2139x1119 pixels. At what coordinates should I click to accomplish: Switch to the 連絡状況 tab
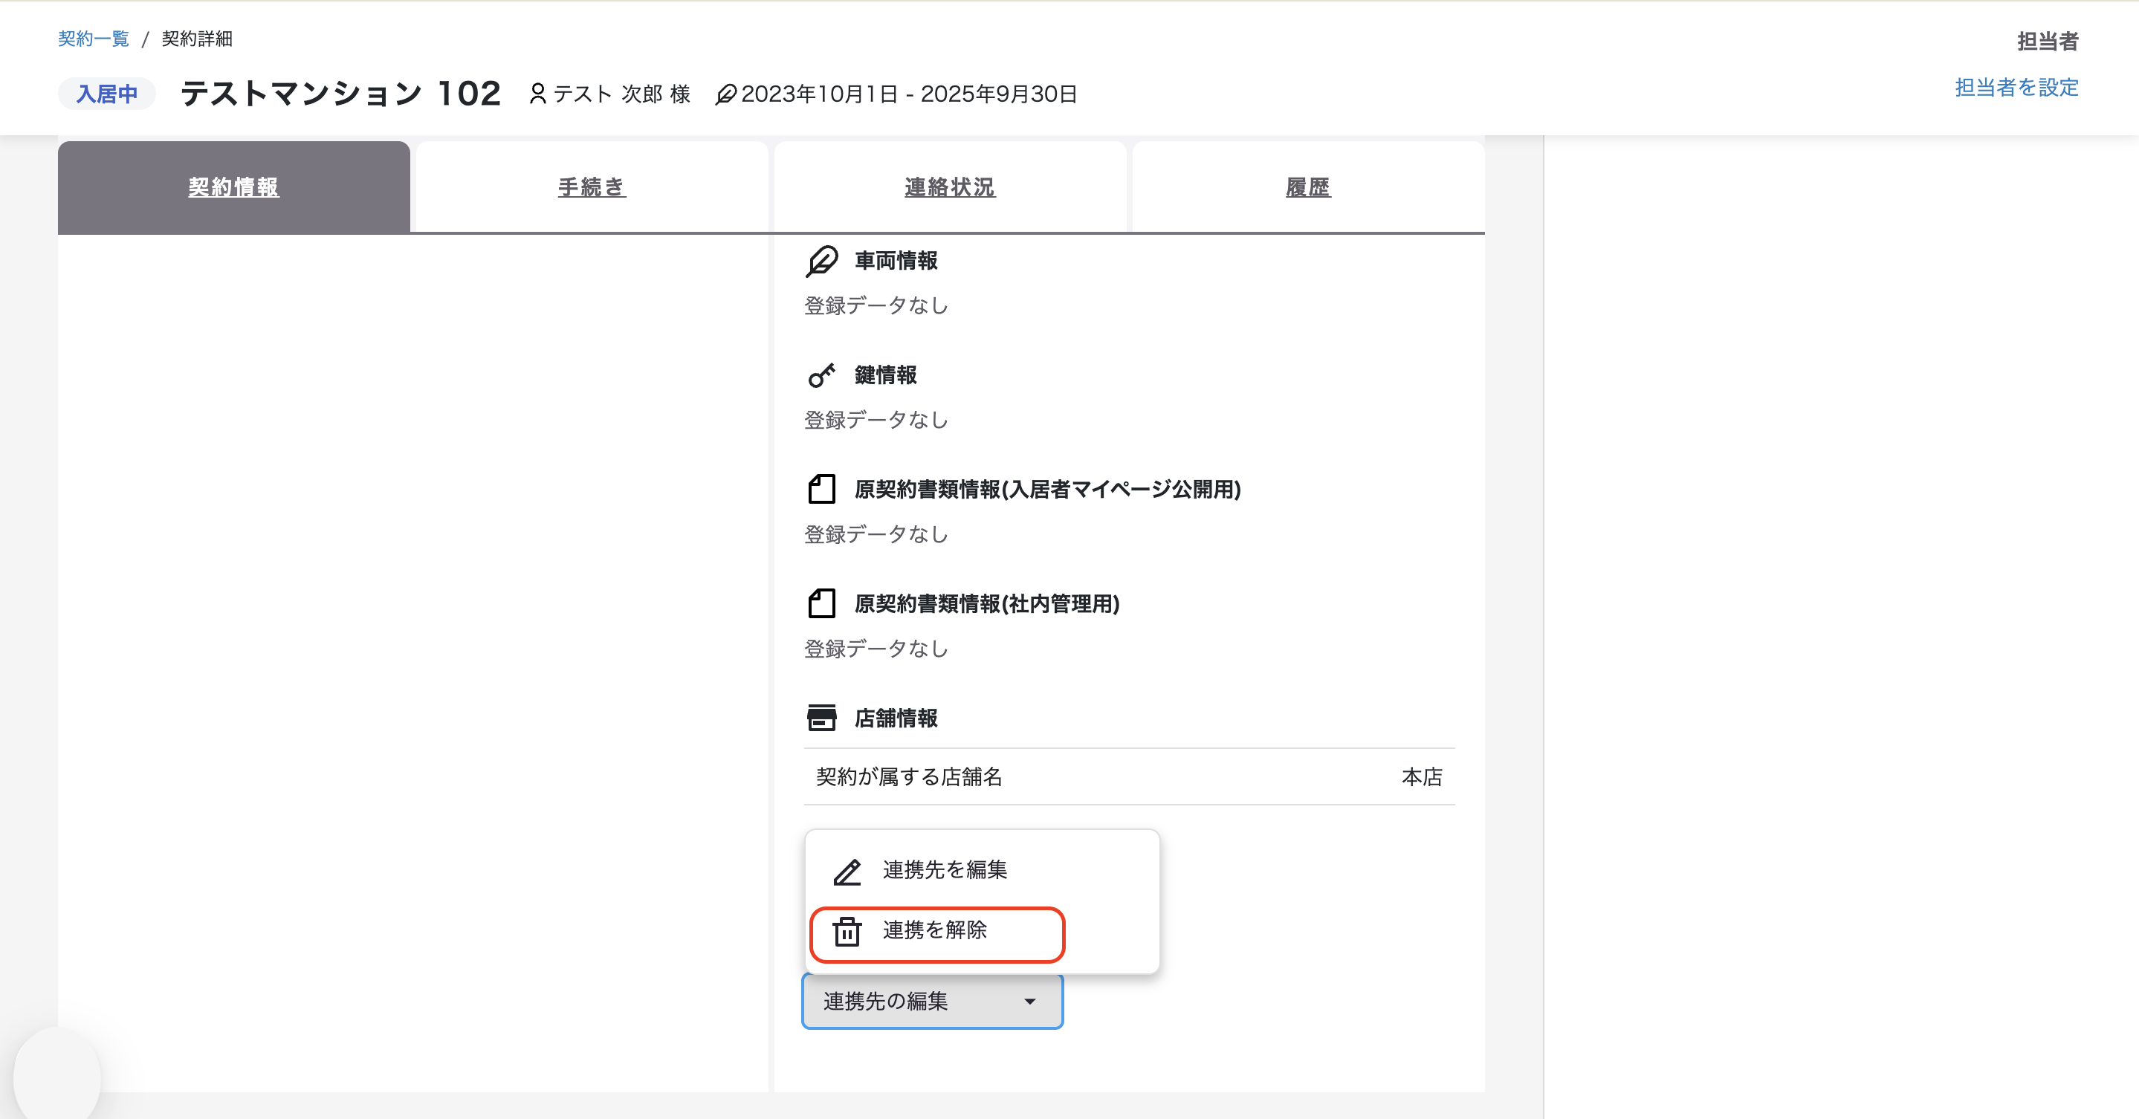coord(950,186)
